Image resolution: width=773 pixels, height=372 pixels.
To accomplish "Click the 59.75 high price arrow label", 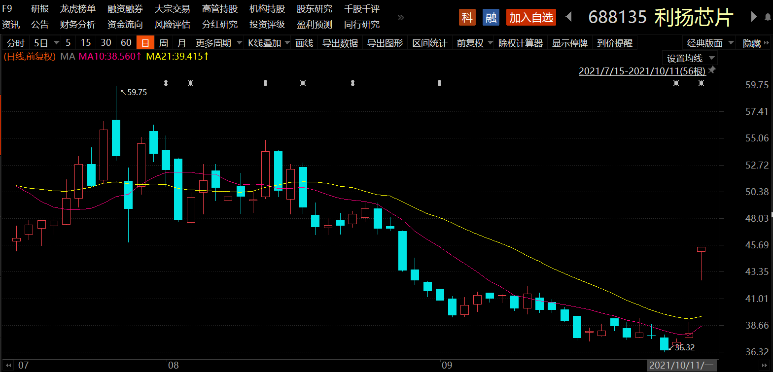I will click(134, 92).
